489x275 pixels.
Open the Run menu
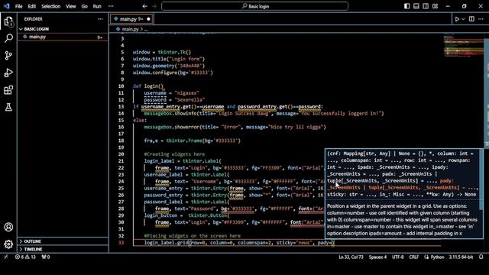pyautogui.click(x=97, y=6)
